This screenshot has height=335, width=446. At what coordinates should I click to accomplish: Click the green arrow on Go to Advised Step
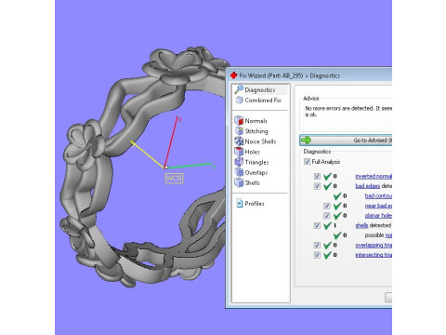tap(306, 141)
